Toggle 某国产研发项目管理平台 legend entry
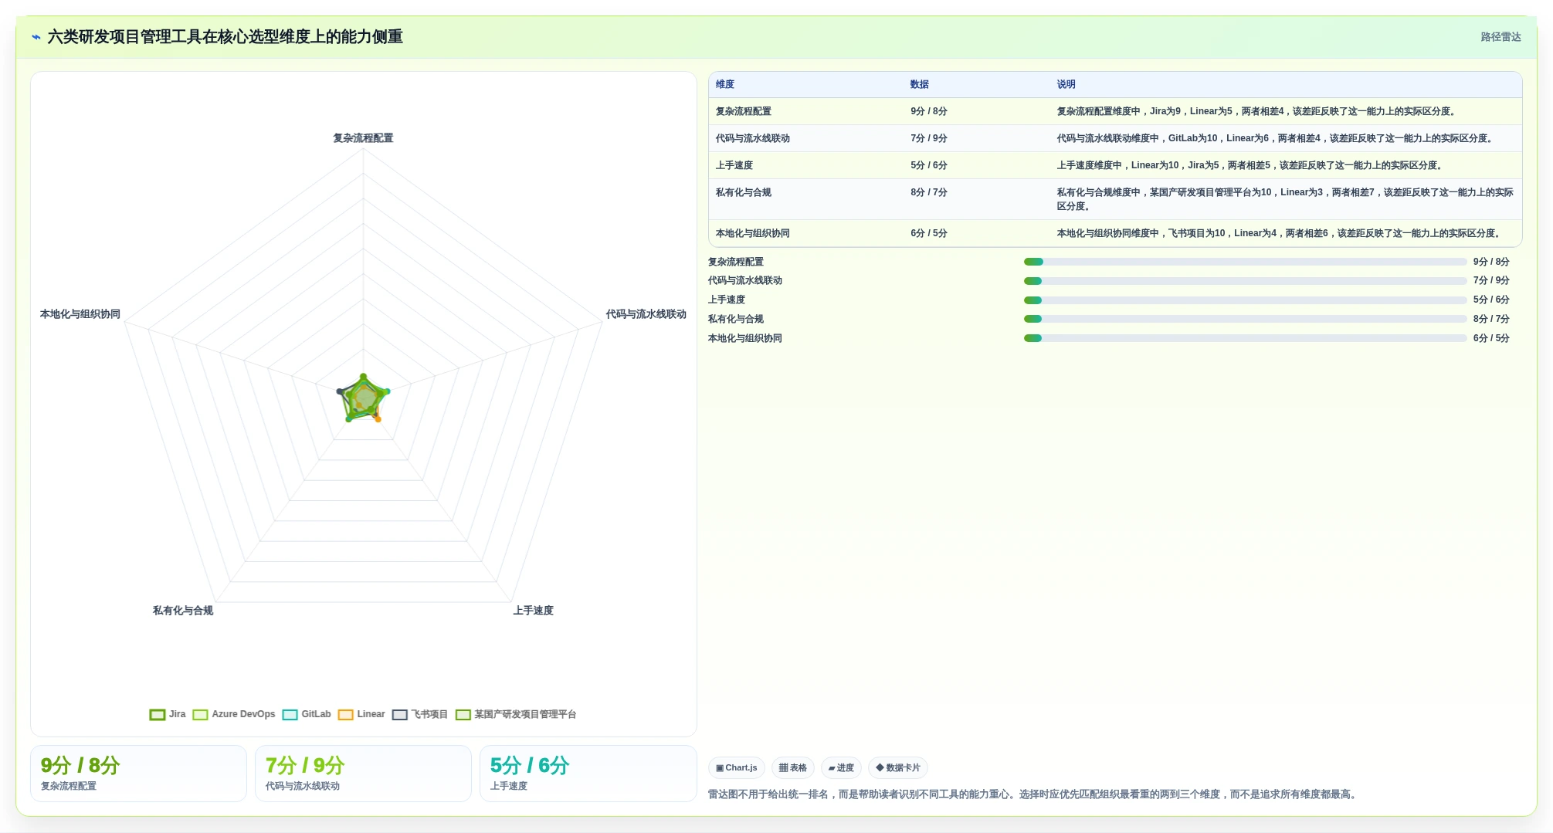The height and width of the screenshot is (833, 1553). (516, 715)
